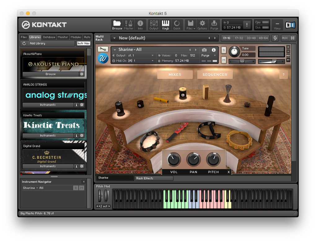Adjust the VOL knob

pyautogui.click(x=174, y=159)
